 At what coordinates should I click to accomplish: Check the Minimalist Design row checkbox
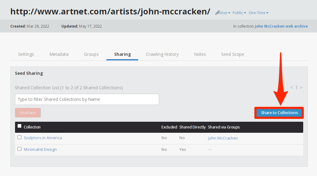pyautogui.click(x=20, y=149)
